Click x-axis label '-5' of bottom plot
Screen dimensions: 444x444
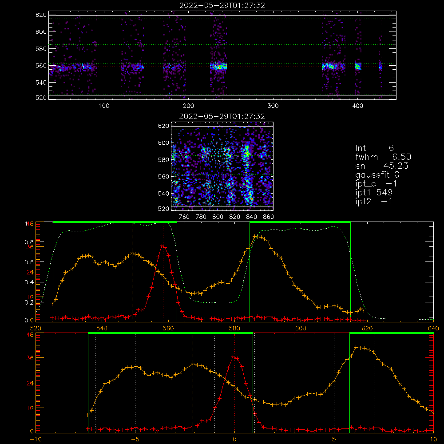click(x=135, y=440)
